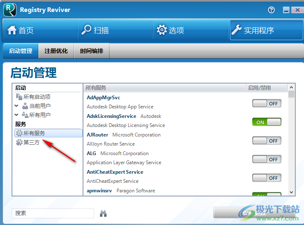Open the 时间编排 tab

(x=92, y=51)
